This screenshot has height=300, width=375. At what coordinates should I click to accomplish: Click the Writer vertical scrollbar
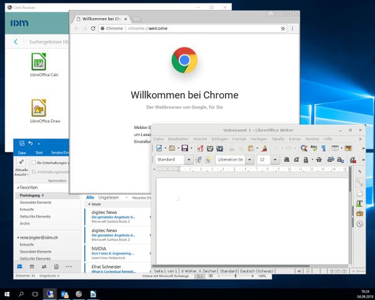tap(351, 179)
